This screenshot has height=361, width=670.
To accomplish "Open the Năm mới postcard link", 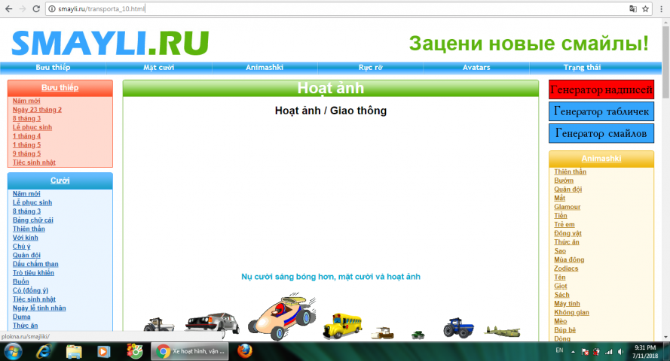I will pos(26,101).
